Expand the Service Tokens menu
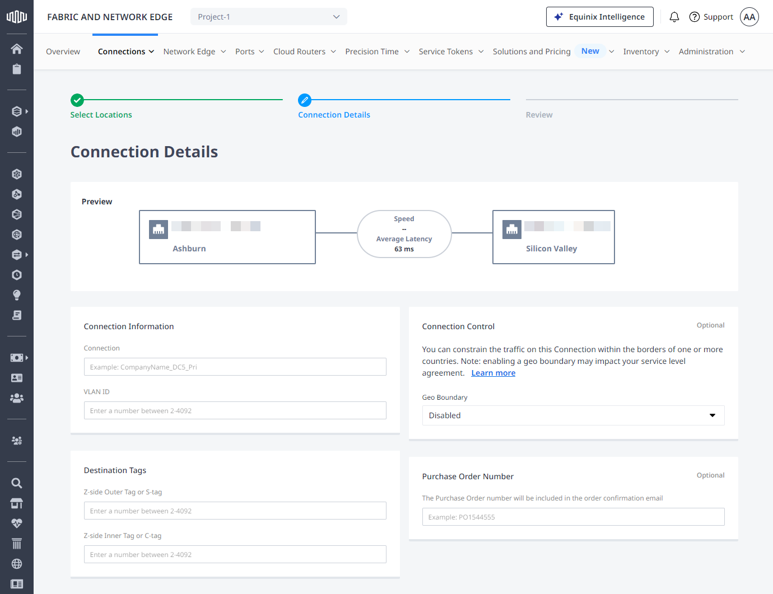Viewport: 773px width, 594px height. coord(451,52)
